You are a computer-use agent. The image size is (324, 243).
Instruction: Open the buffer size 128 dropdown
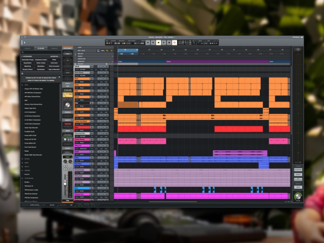point(71,205)
